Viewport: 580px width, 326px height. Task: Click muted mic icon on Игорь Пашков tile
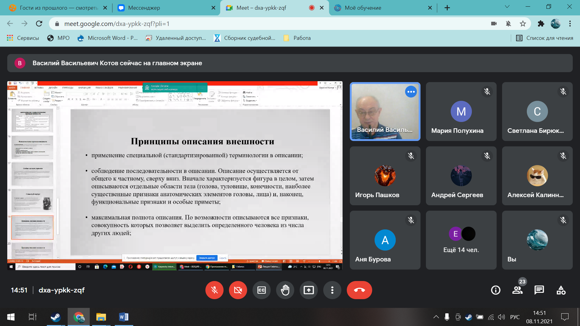point(411,156)
